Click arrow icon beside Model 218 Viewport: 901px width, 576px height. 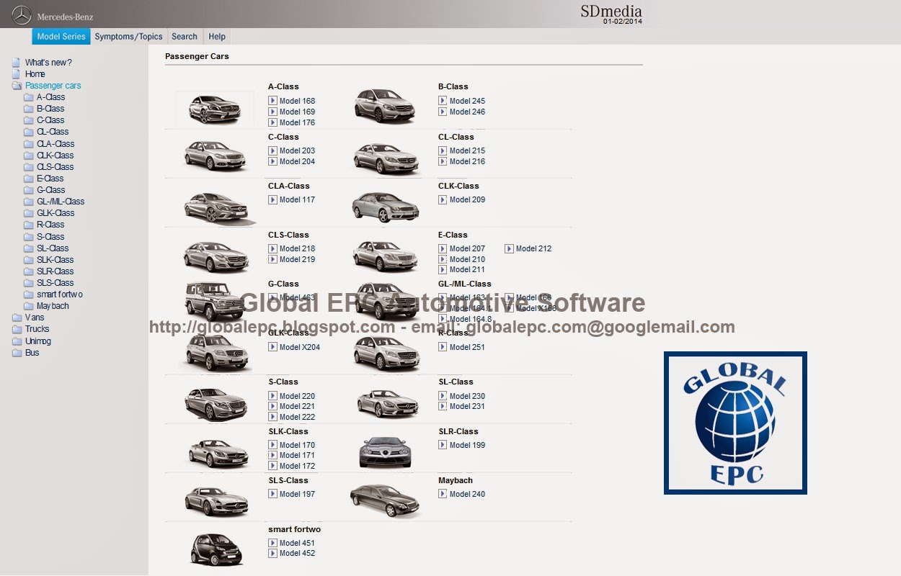tap(273, 248)
